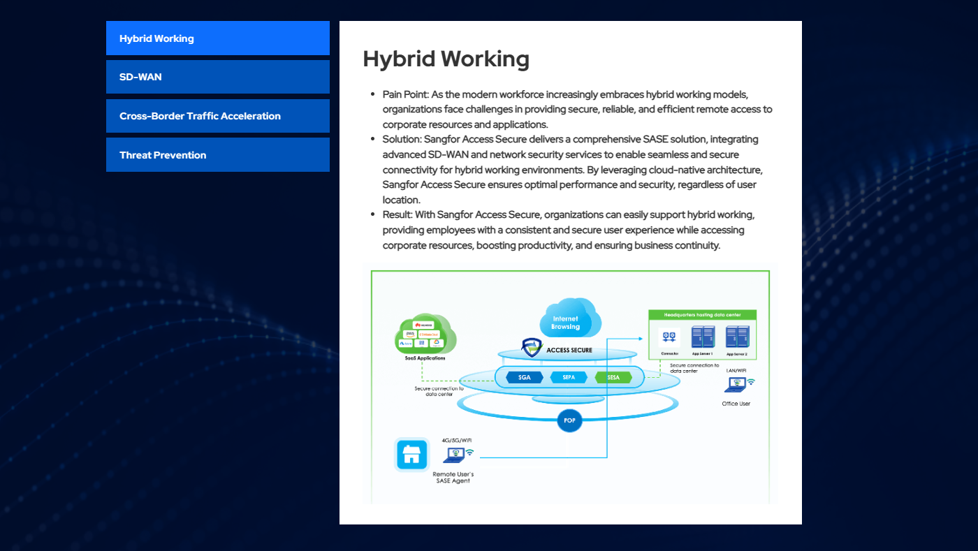The width and height of the screenshot is (978, 551).
Task: Click the SGA arrow badge
Action: (524, 378)
